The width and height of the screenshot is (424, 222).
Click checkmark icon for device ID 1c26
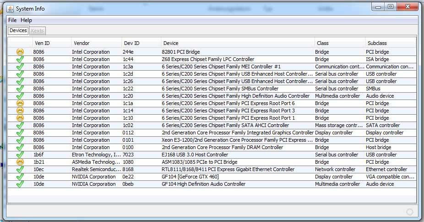tap(20, 81)
